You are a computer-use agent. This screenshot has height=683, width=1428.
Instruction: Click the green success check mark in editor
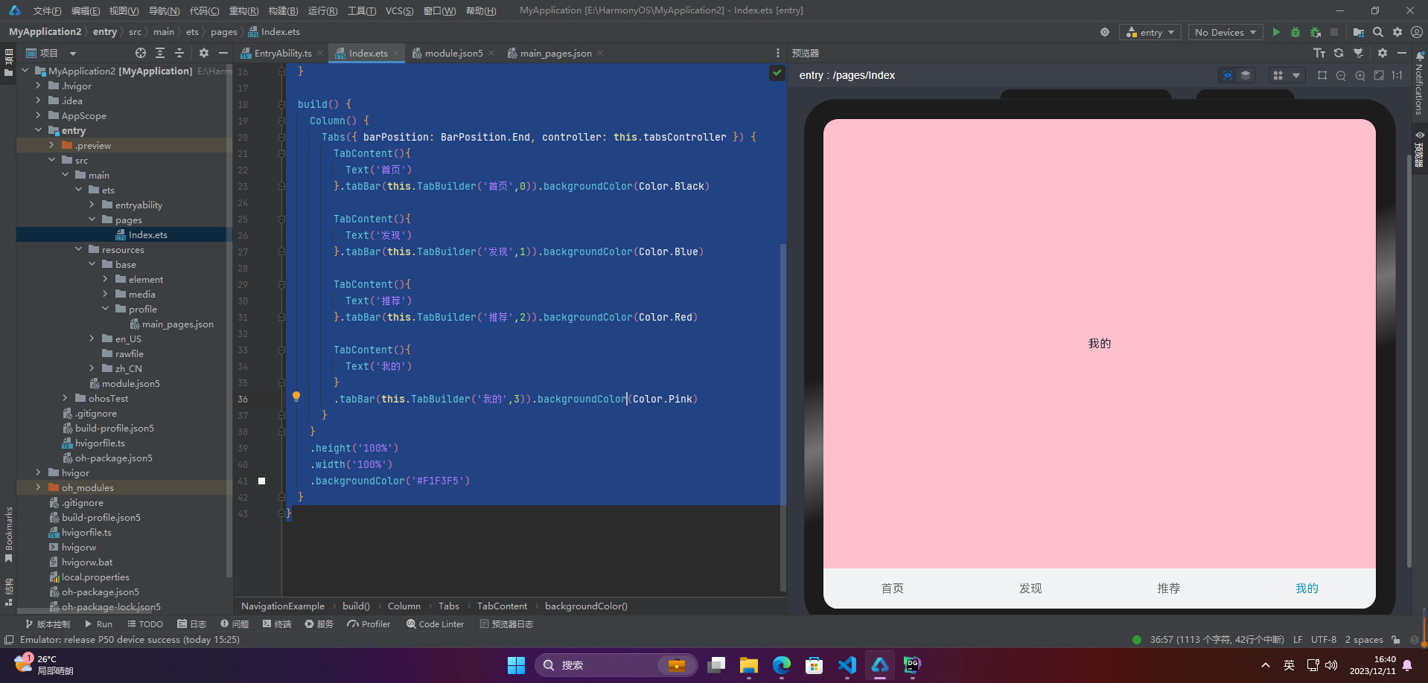point(777,73)
